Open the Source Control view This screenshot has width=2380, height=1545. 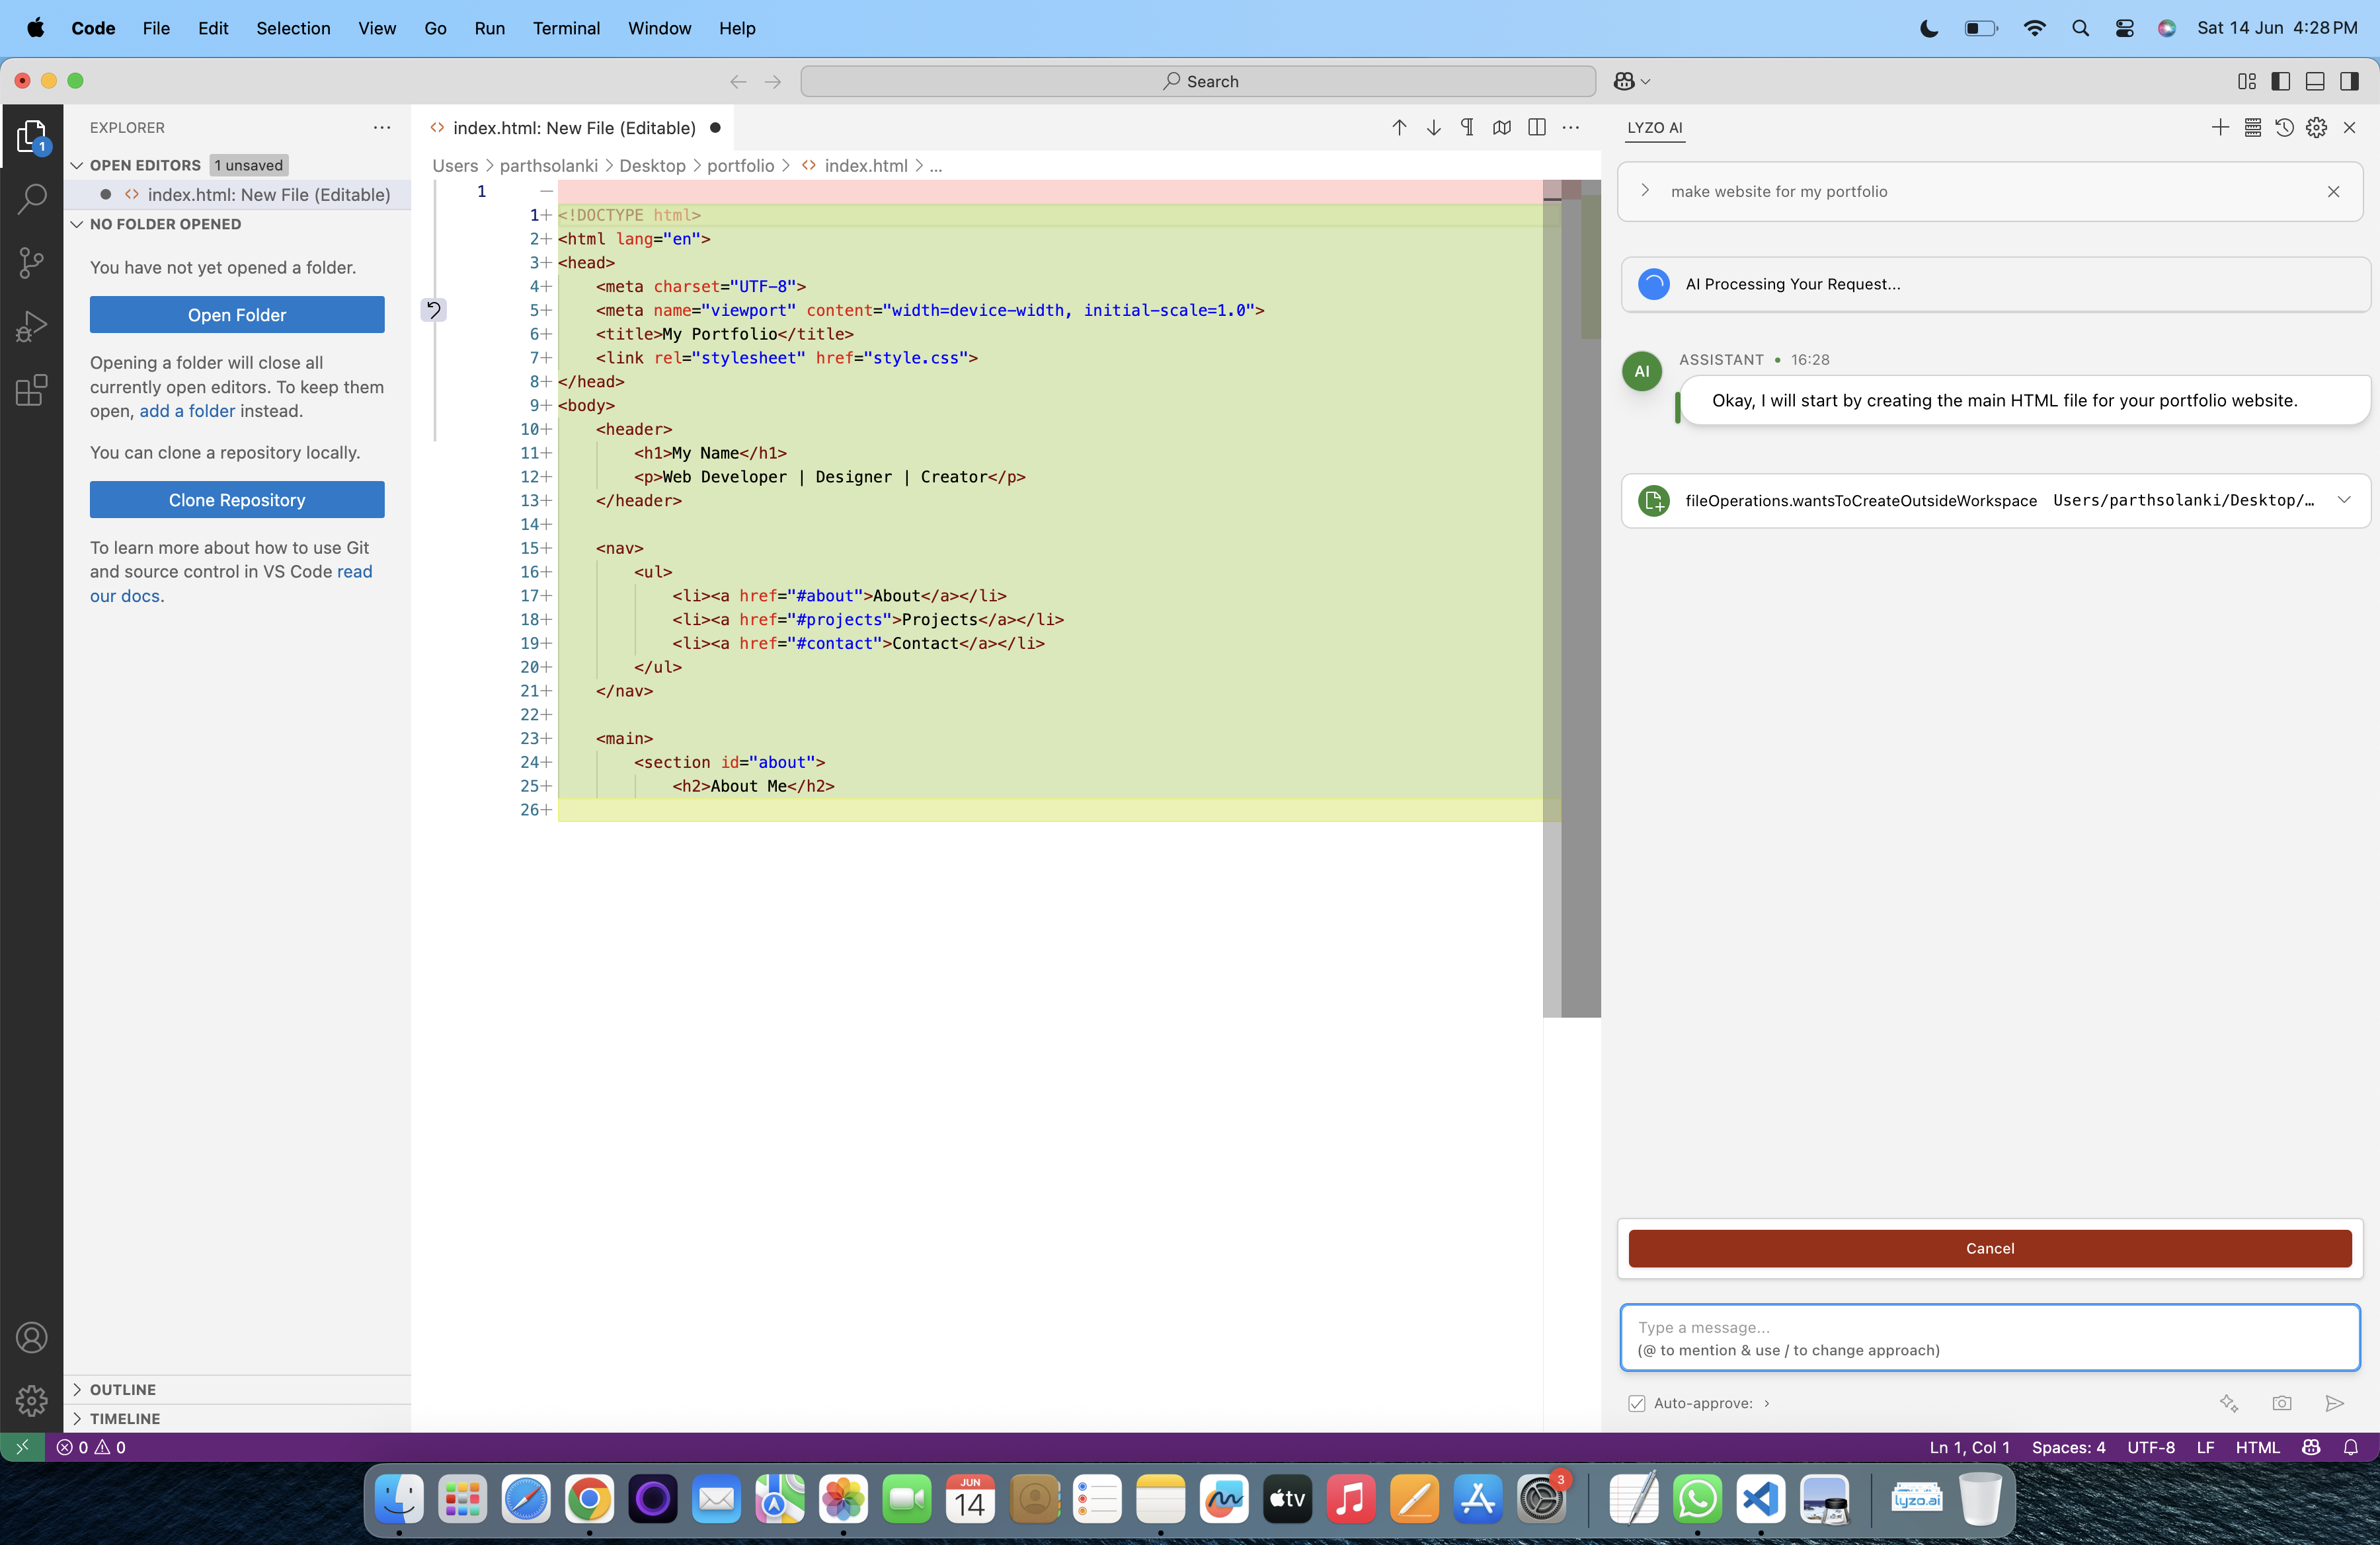pos(32,263)
